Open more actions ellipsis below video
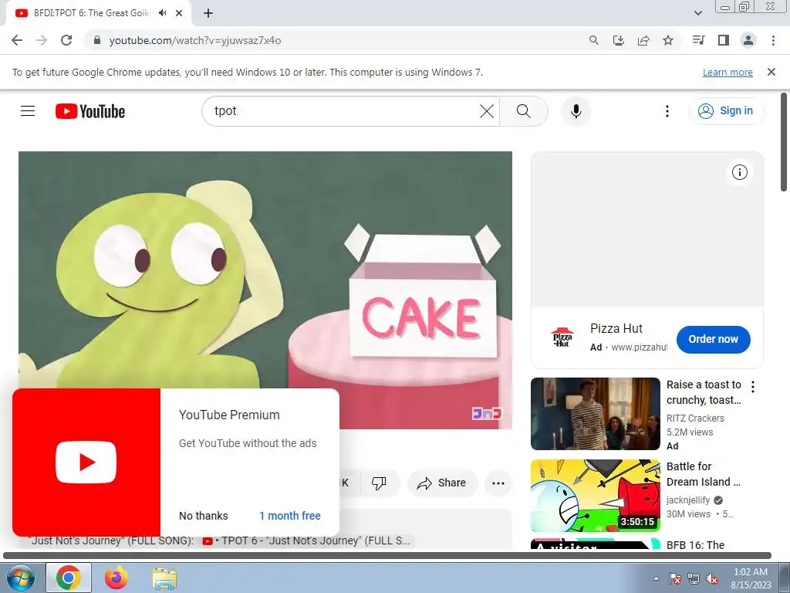The image size is (790, 593). point(498,483)
